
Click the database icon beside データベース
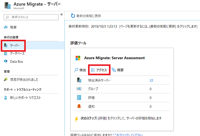point(5,53)
